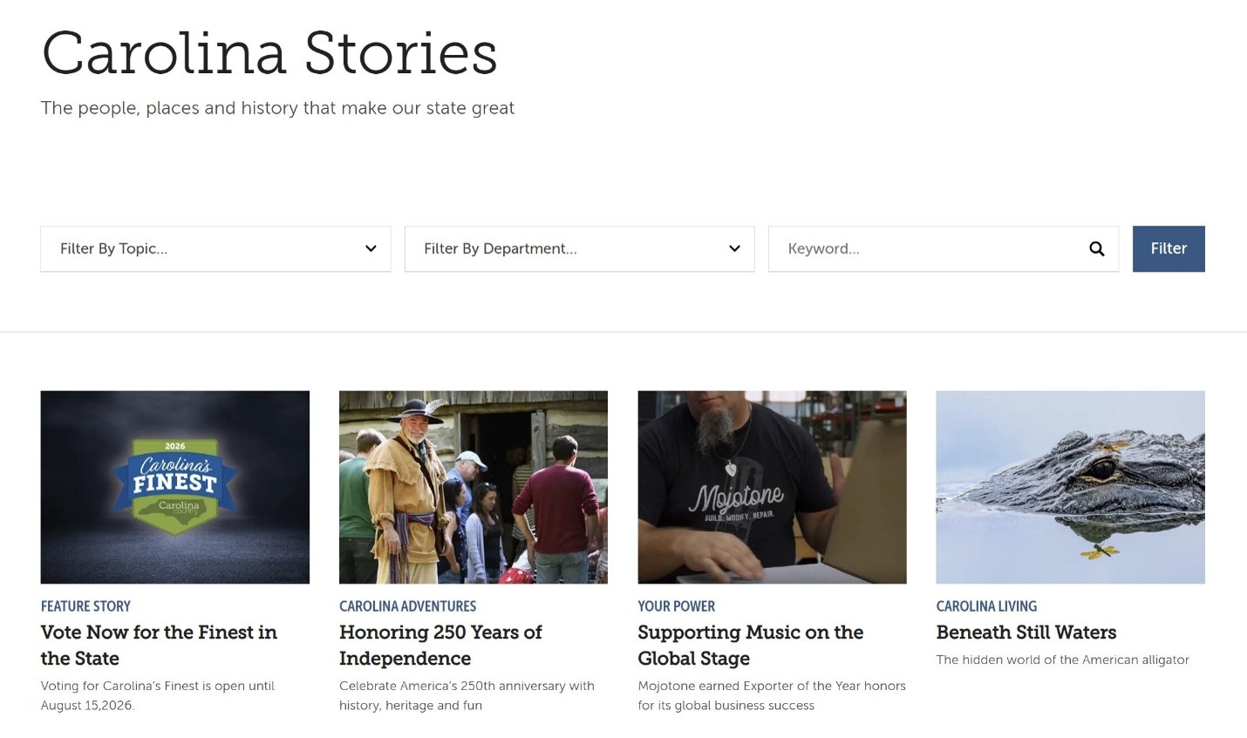
Task: Open the Mojotone t-shirt photo
Action: coord(772,487)
